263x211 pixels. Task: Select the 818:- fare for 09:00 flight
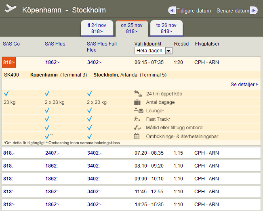tap(8, 179)
